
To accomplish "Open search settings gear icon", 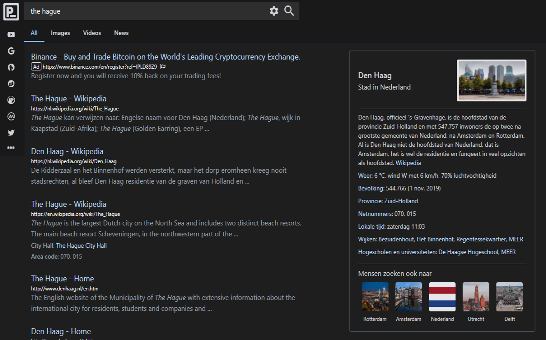I will 274,11.
